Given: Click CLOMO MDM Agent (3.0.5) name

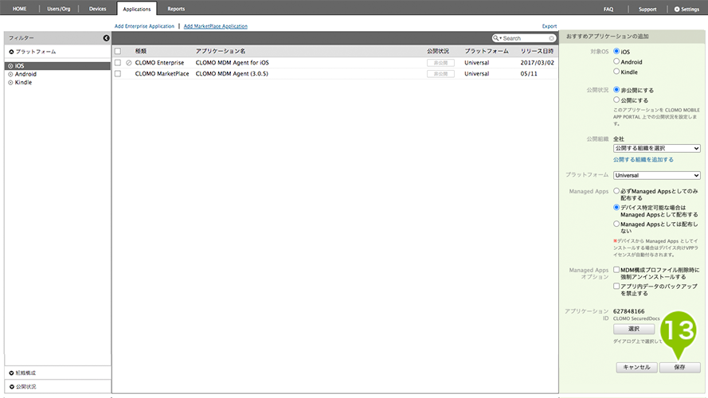Looking at the screenshot, I should click(x=232, y=73).
